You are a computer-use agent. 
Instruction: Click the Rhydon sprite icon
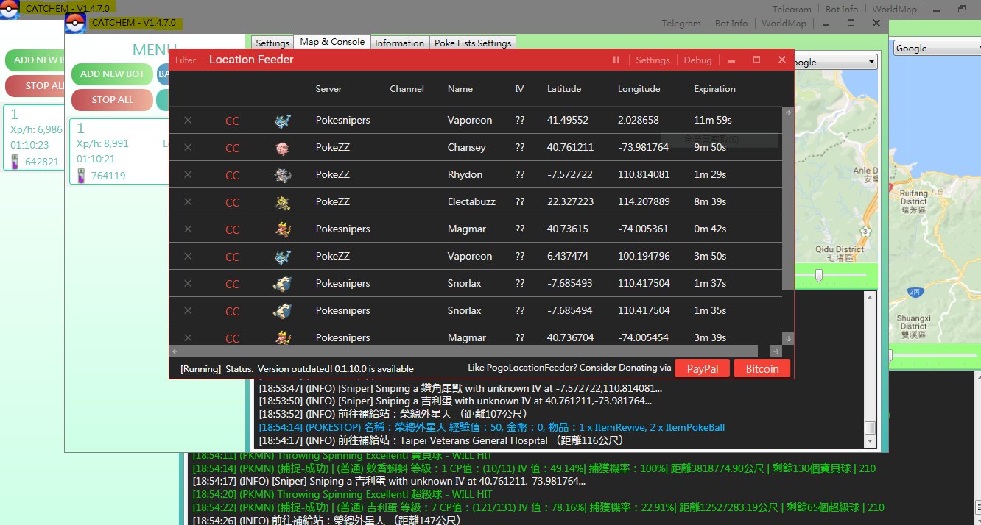pos(282,175)
